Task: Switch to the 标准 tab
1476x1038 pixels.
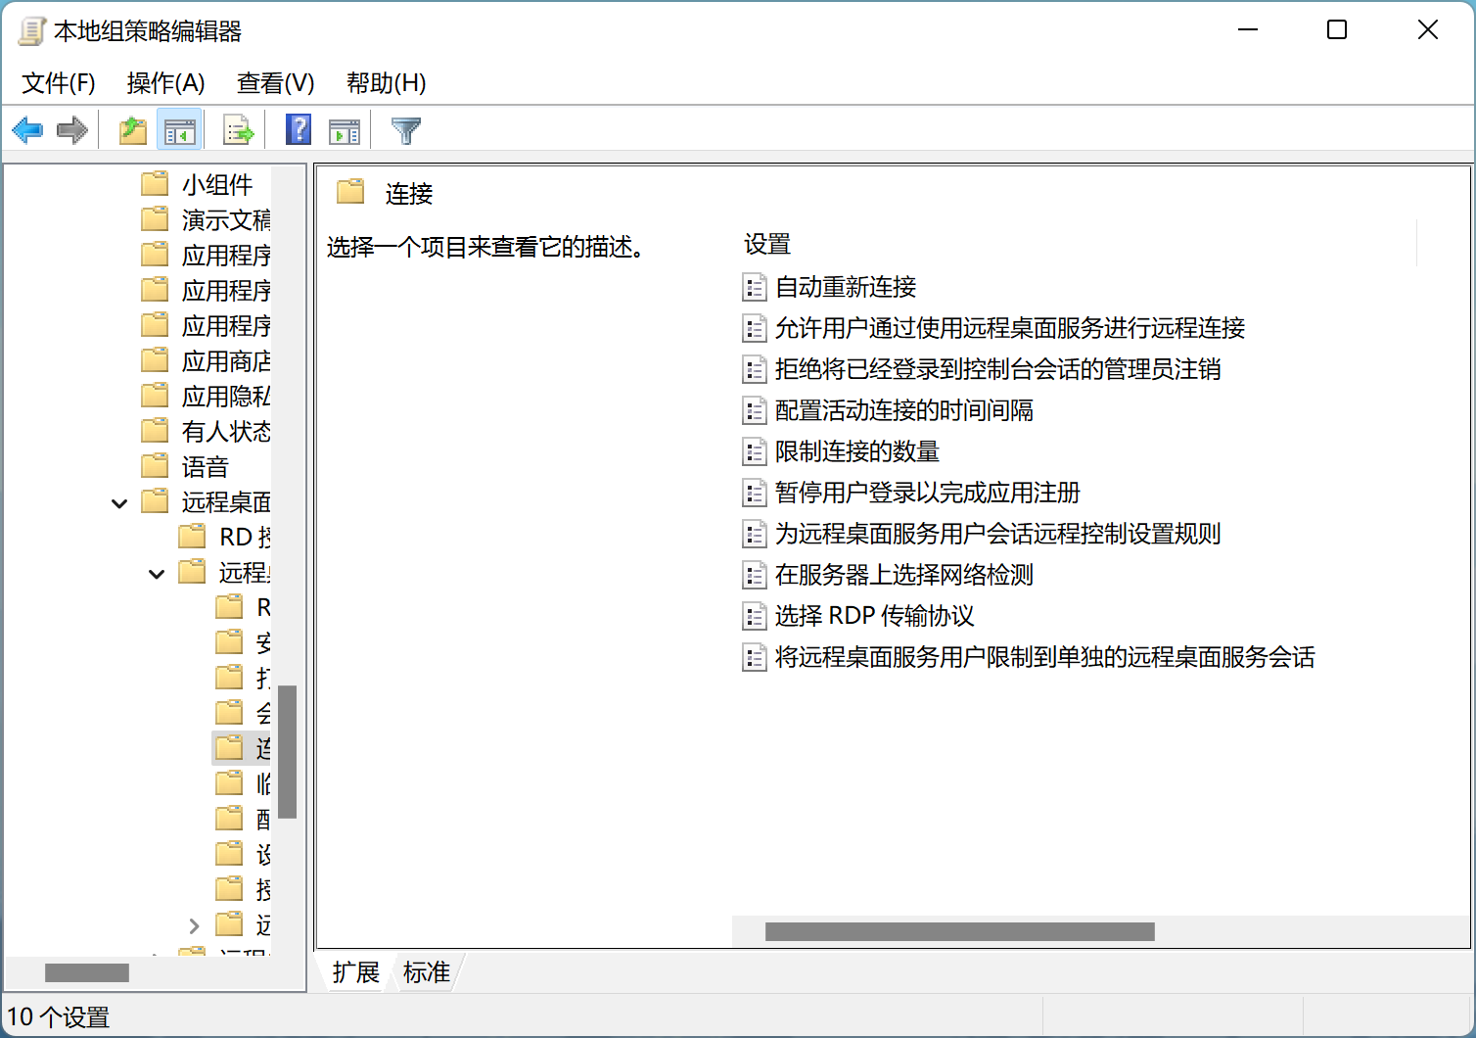Action: 427,972
